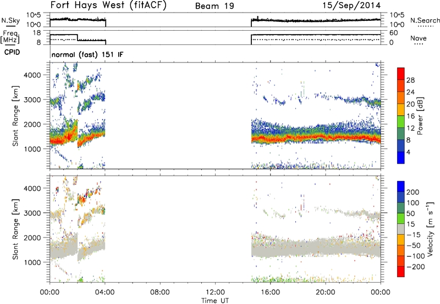Click the Power [dB] color bar
The width and height of the screenshot is (440, 304).
pyautogui.click(x=401, y=116)
